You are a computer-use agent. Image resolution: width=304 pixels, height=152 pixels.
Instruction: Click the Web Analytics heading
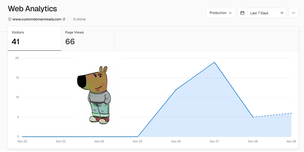point(32,9)
